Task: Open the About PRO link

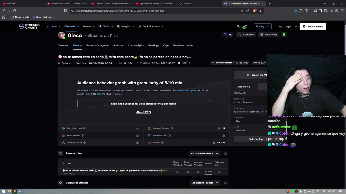Action: tap(144, 112)
